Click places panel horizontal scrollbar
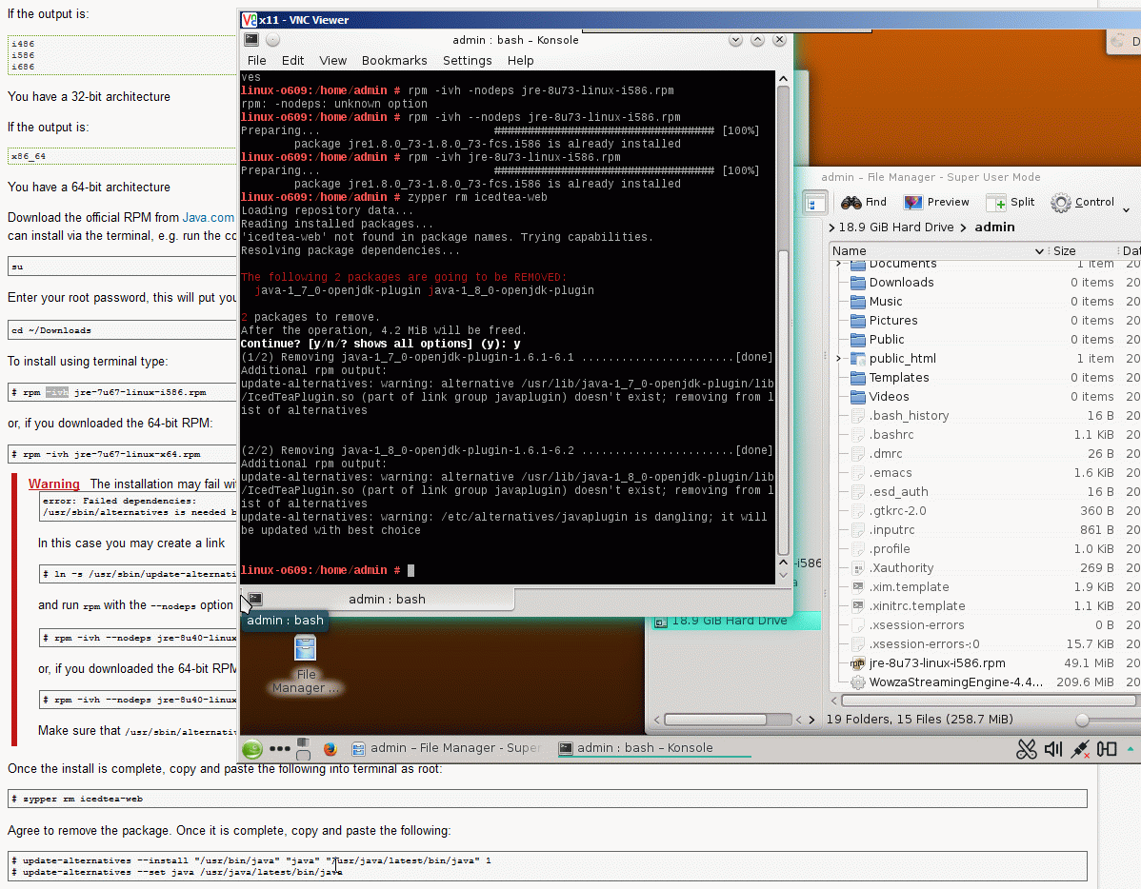This screenshot has height=889, width=1141. click(x=716, y=720)
